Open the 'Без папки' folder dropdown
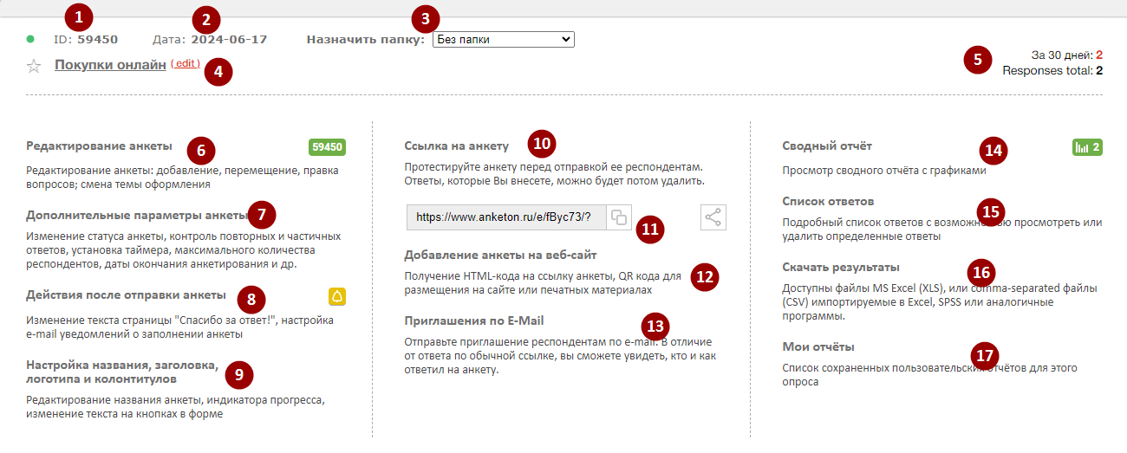This screenshot has height=453, width=1127. [503, 40]
